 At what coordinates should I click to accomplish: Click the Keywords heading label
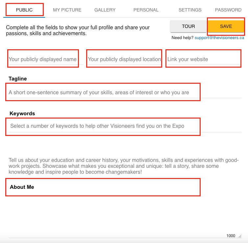[x=22, y=114]
